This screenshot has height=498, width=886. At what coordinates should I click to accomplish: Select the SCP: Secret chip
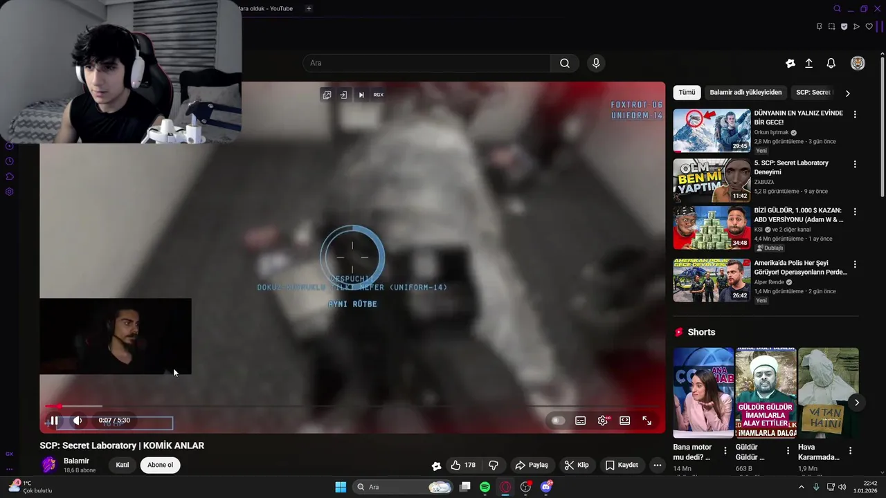click(x=813, y=92)
